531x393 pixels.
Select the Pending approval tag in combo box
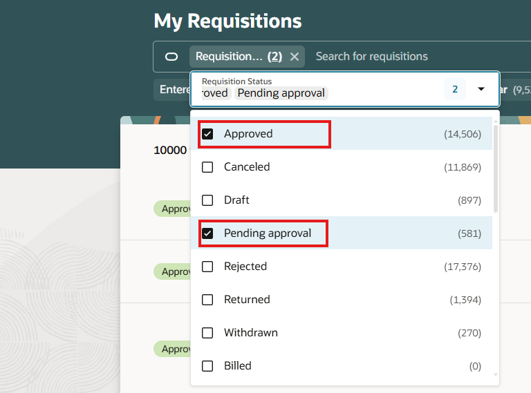281,93
